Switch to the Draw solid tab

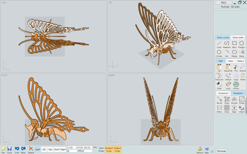tap(238, 37)
